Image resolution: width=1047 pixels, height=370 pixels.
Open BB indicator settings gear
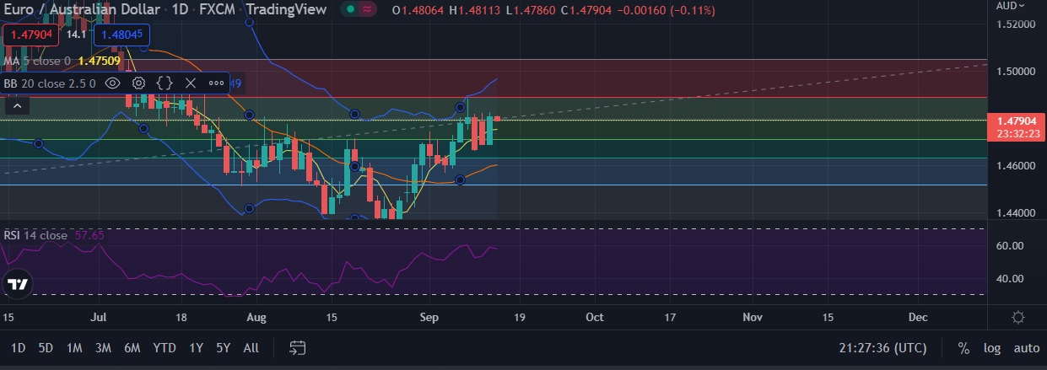(x=138, y=83)
